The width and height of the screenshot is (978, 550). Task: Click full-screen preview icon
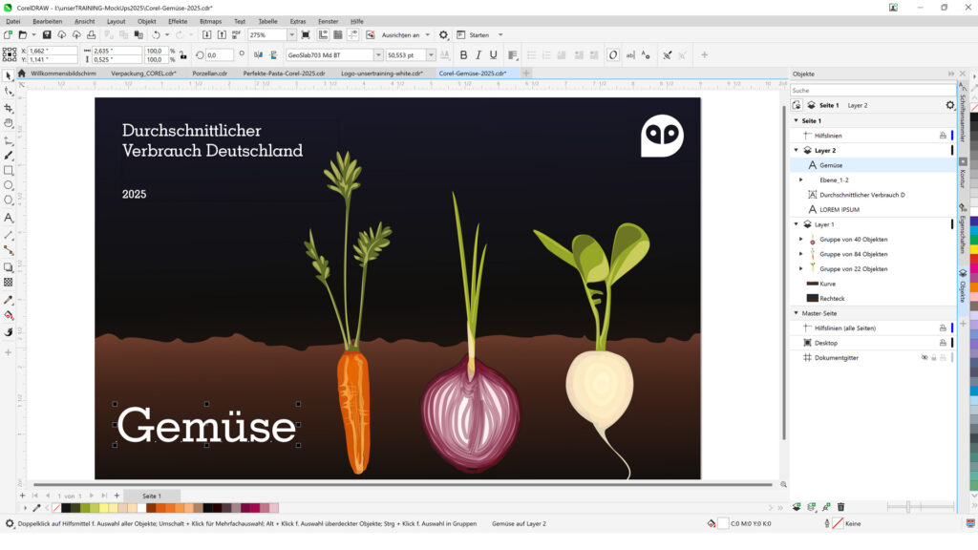(x=306, y=35)
